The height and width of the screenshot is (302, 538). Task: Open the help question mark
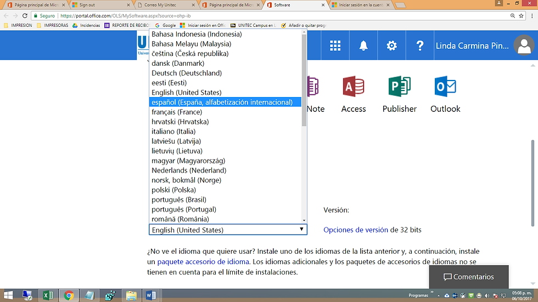[x=419, y=45]
